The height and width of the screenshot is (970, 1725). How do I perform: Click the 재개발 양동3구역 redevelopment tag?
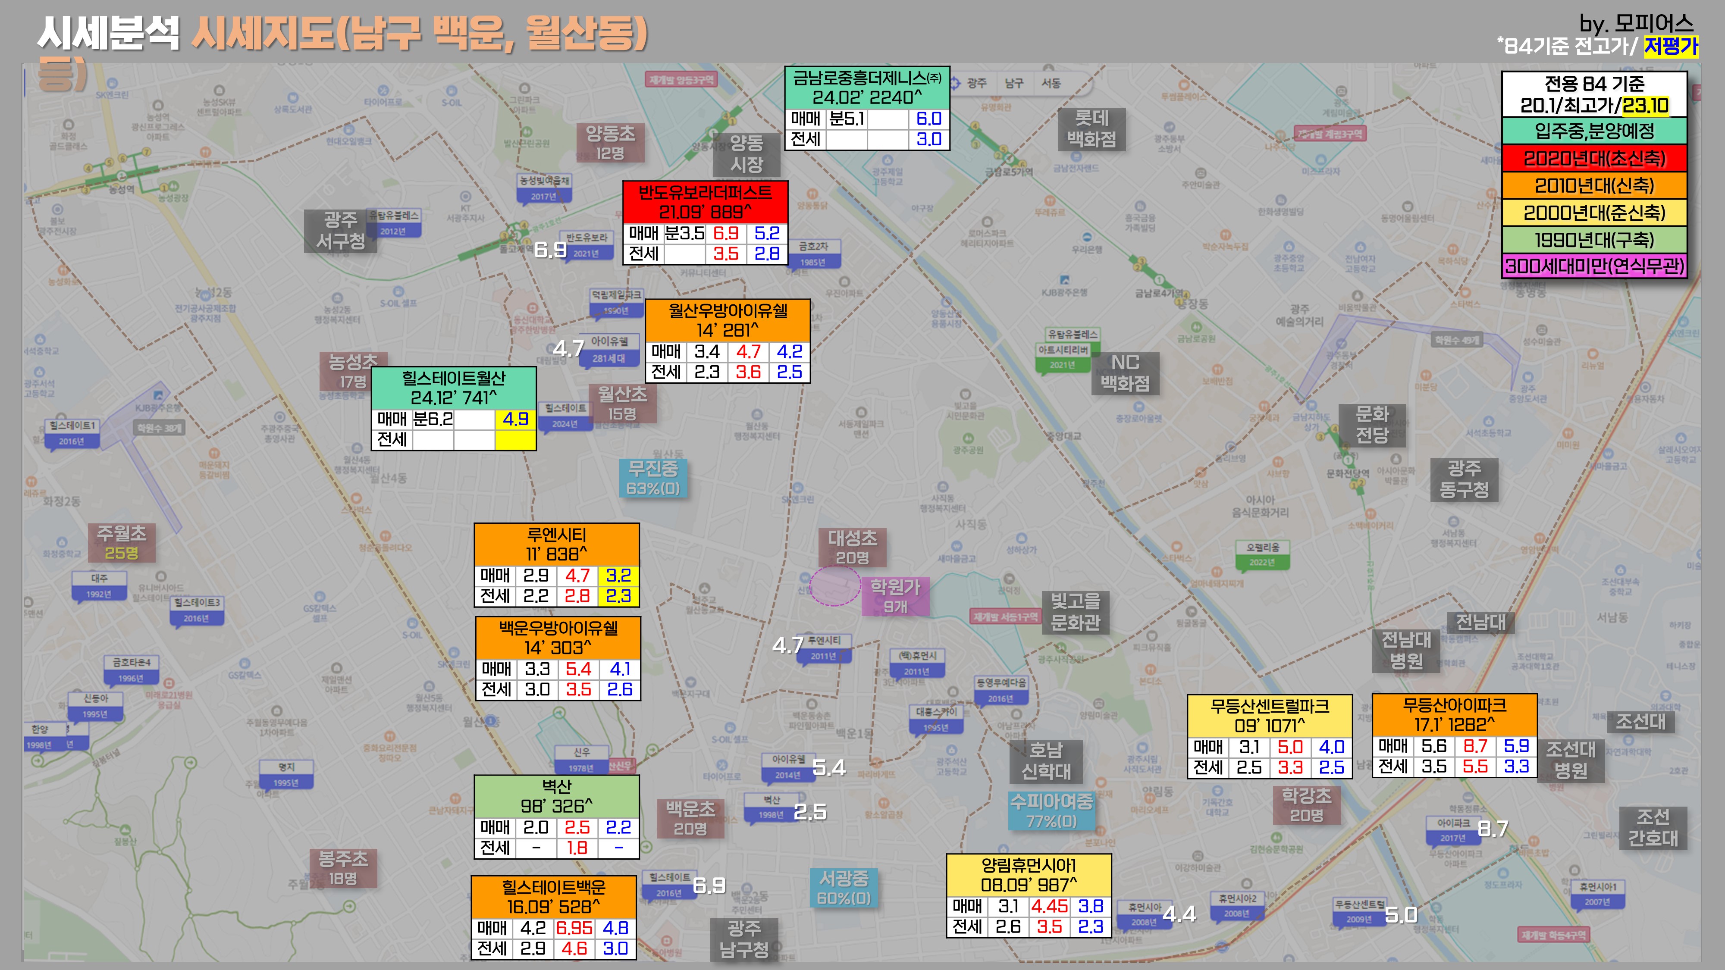point(681,80)
